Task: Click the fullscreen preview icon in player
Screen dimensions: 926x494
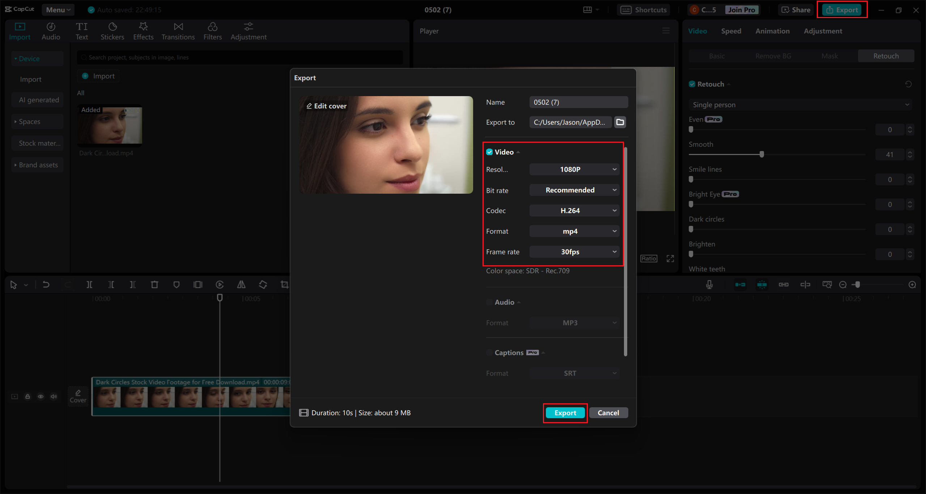Action: click(x=670, y=259)
